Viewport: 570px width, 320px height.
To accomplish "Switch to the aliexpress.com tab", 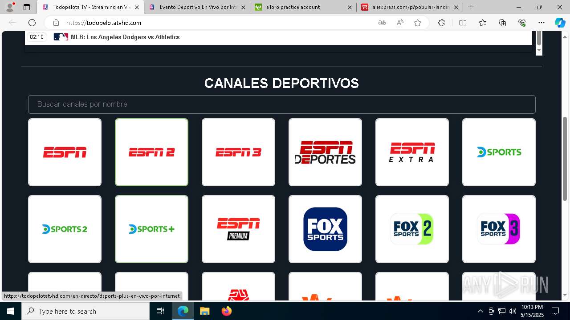I will point(410,7).
